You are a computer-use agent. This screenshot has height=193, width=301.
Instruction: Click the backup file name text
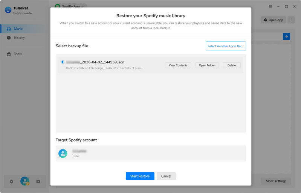95,62
